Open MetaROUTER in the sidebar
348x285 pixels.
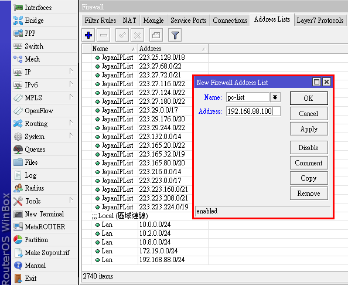point(45,227)
